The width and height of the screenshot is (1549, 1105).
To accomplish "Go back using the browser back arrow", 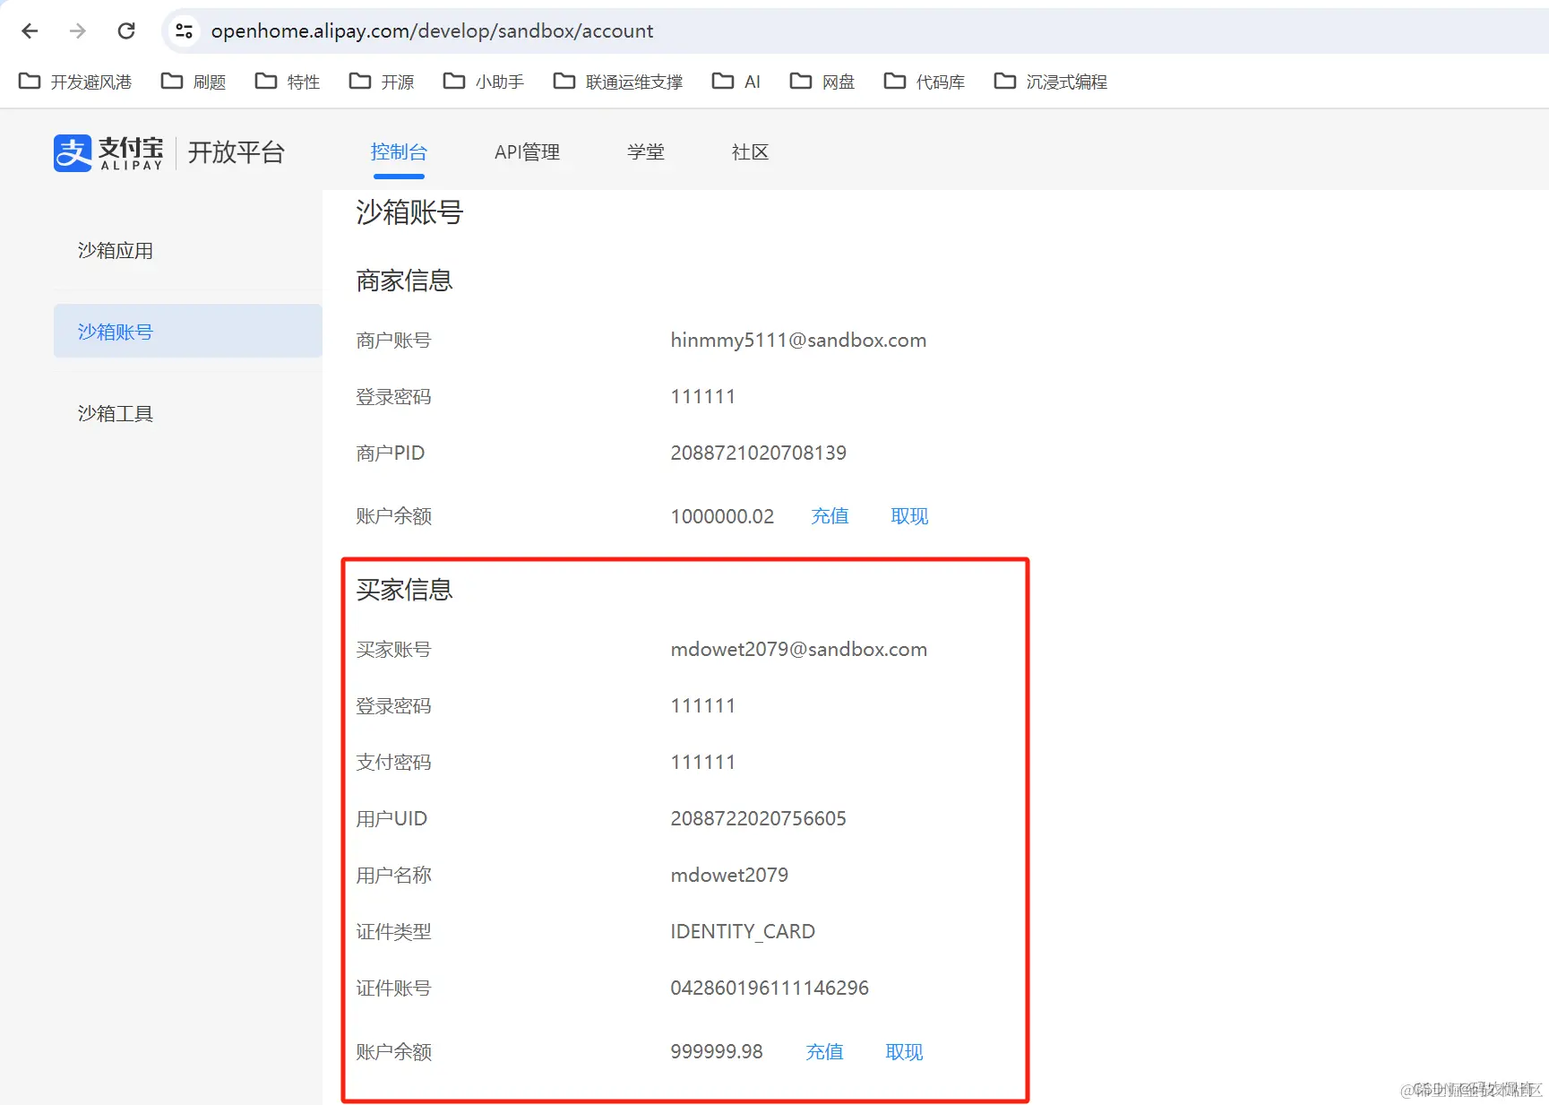I will coord(30,31).
